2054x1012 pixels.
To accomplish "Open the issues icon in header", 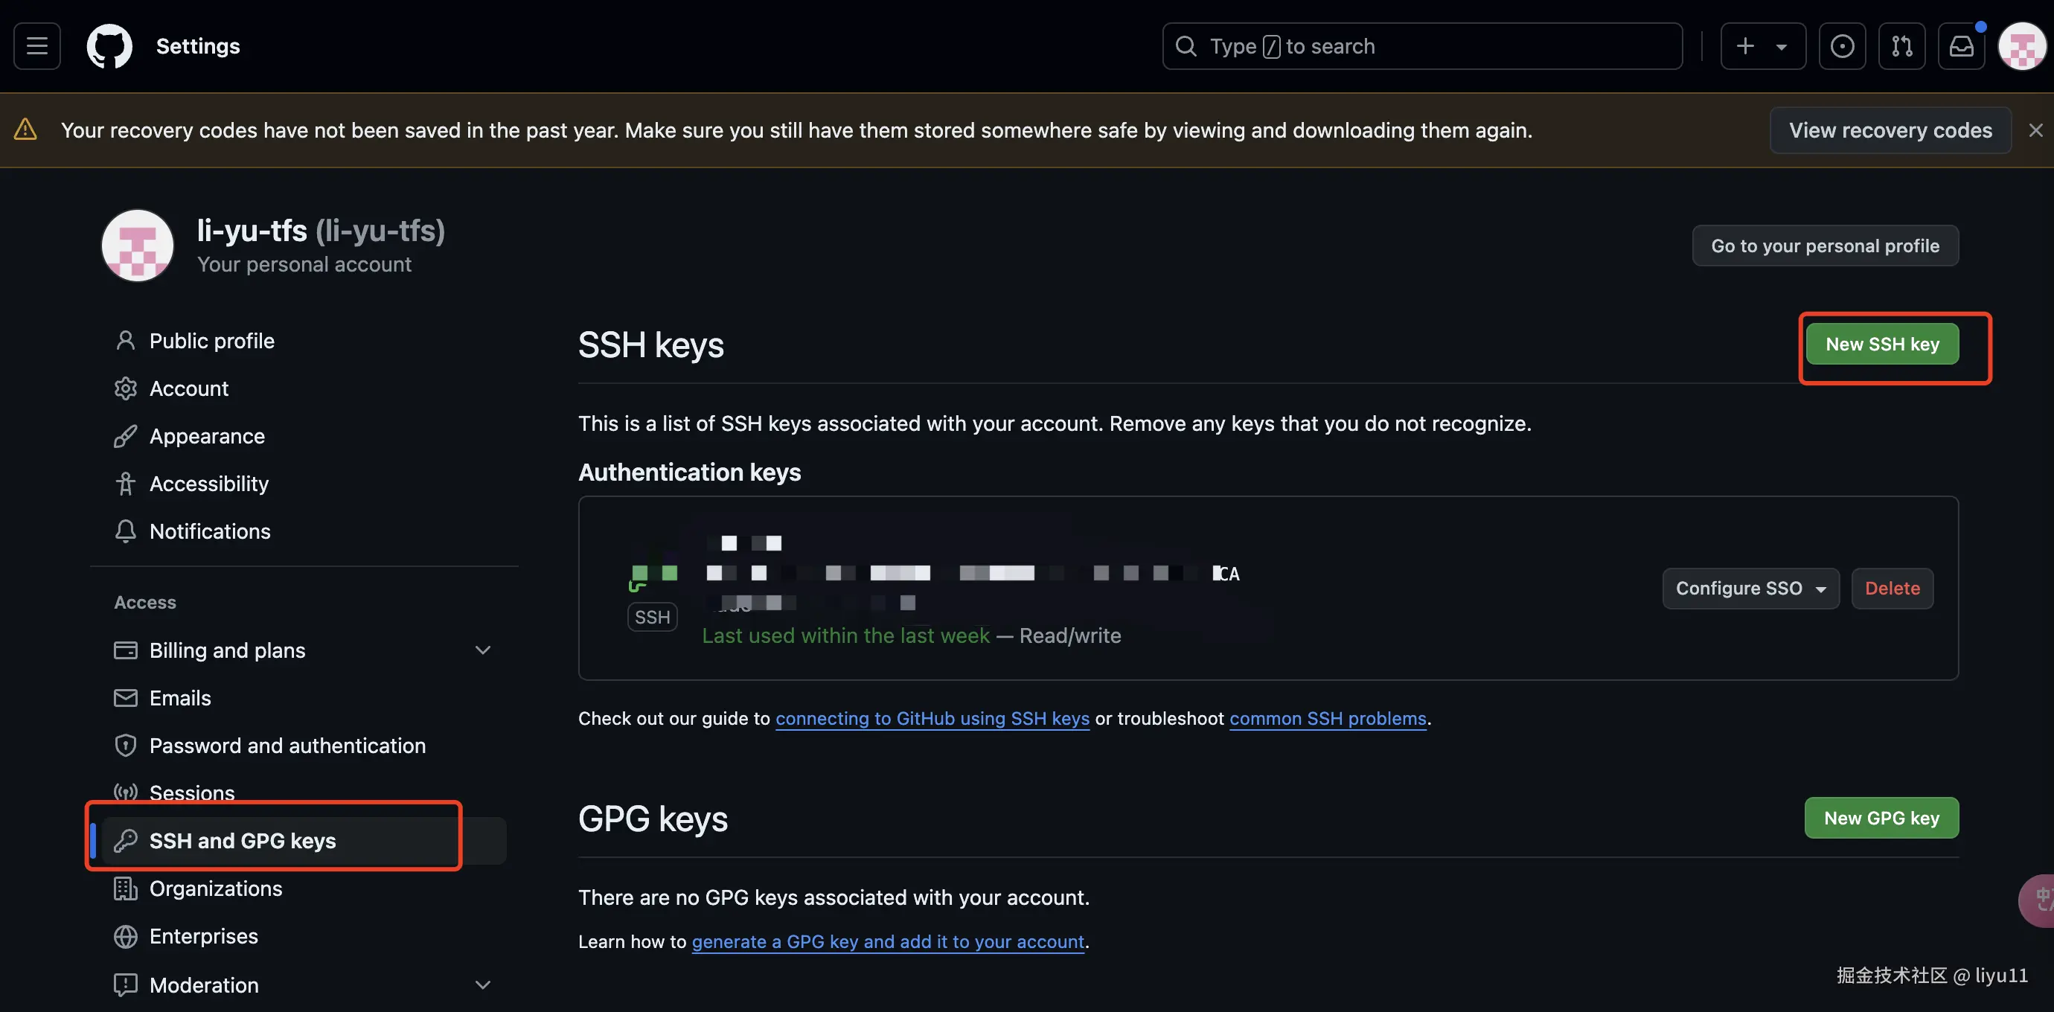I will coord(1842,46).
